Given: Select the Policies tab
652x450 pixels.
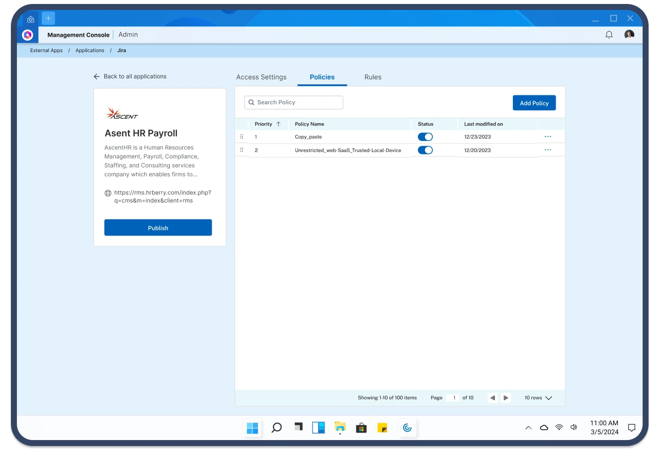Looking at the screenshot, I should 322,77.
